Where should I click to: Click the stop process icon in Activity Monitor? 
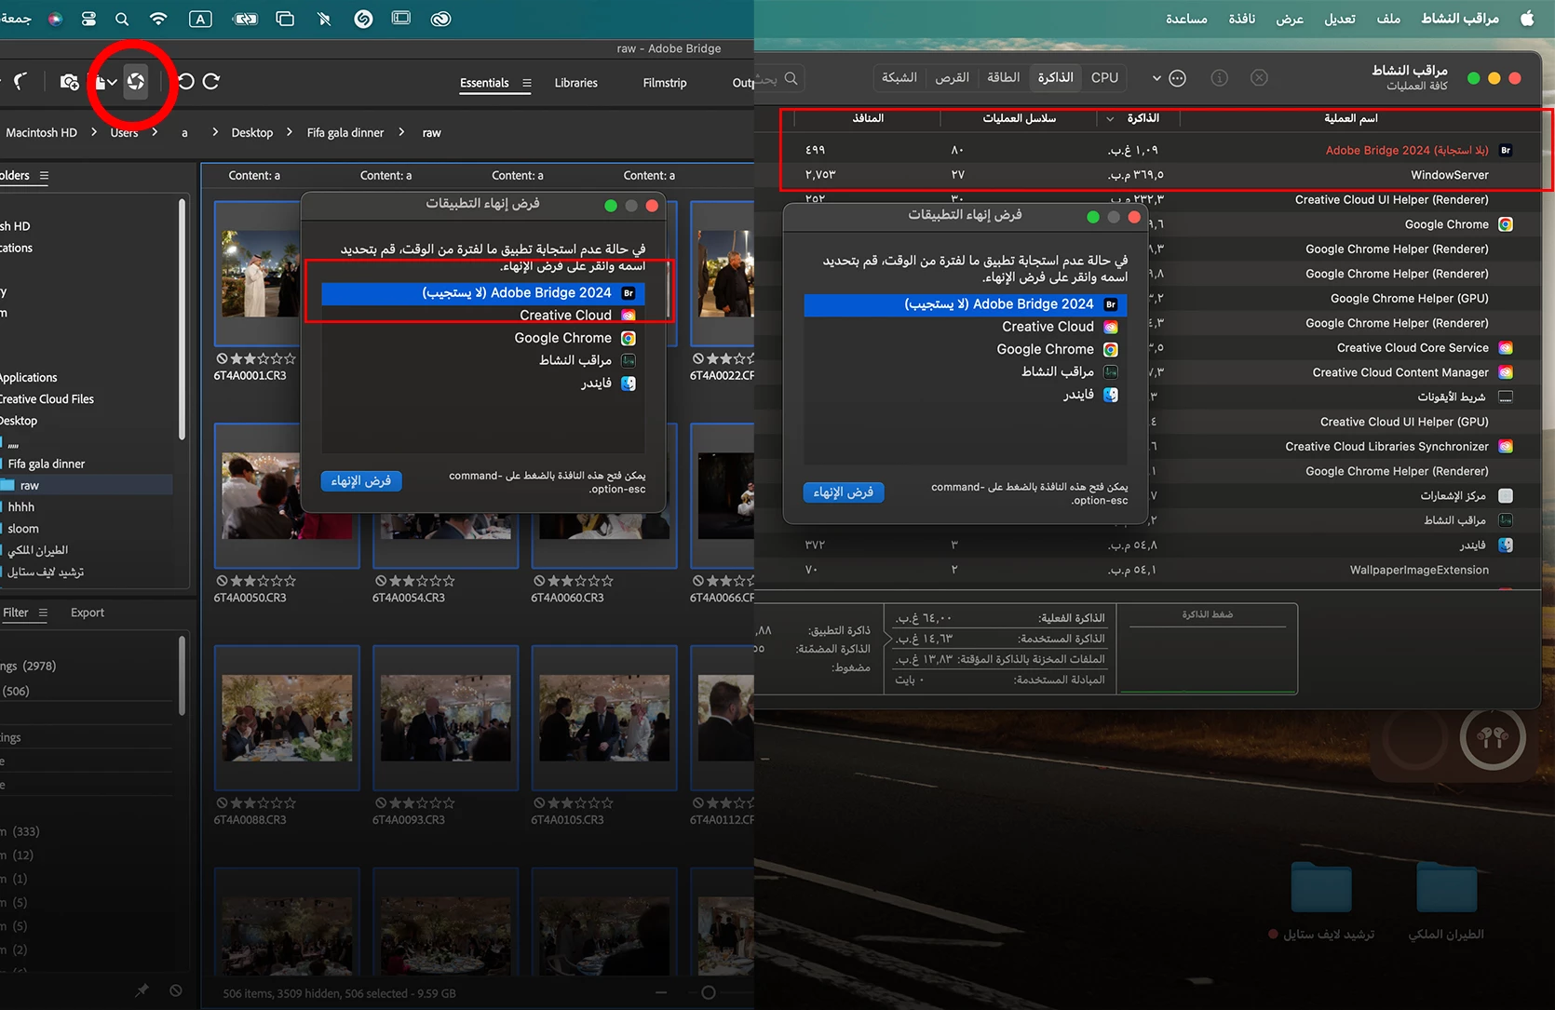point(1259,78)
